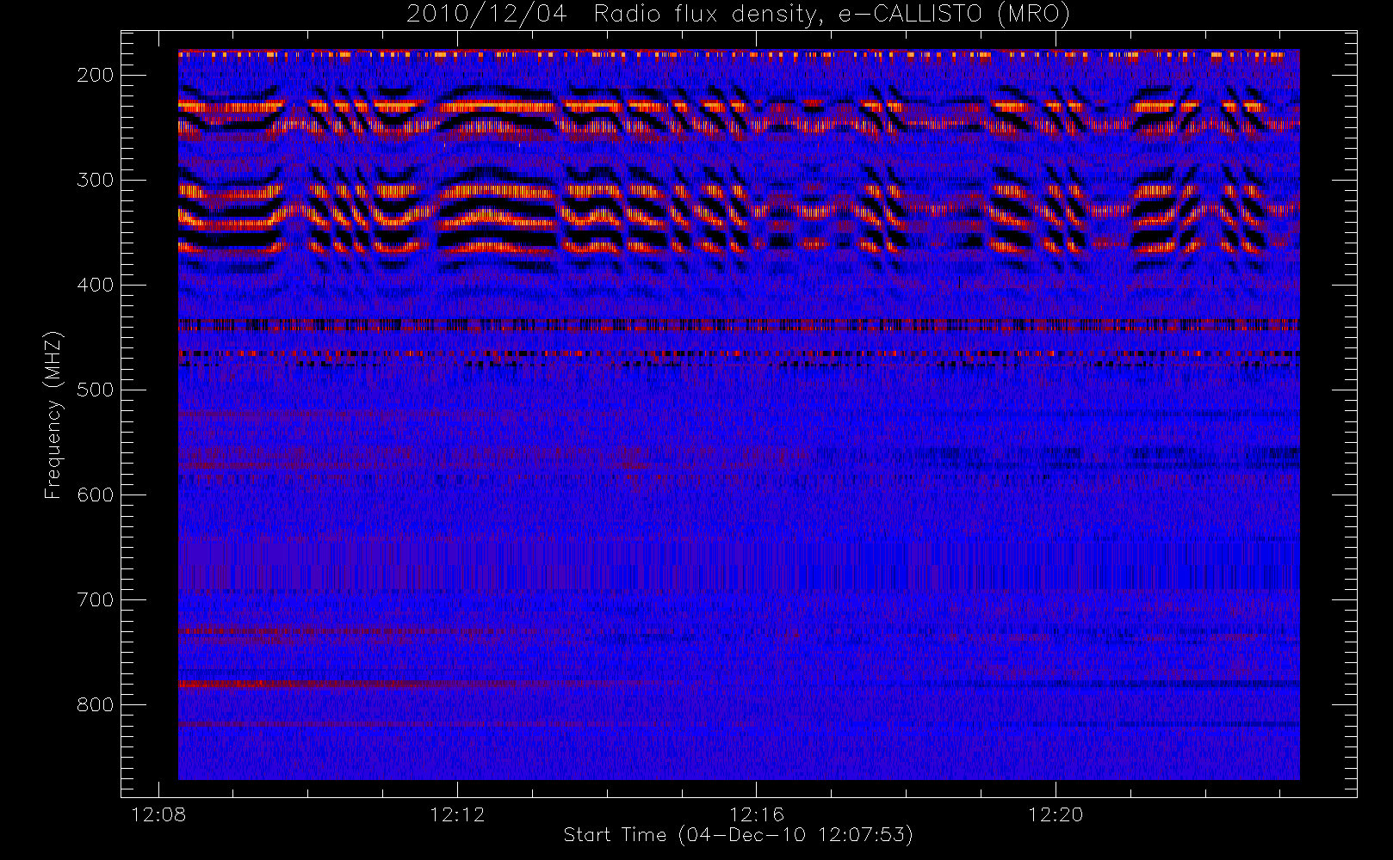
Task: Click the 12:20 time tick label
Action: tap(1056, 814)
